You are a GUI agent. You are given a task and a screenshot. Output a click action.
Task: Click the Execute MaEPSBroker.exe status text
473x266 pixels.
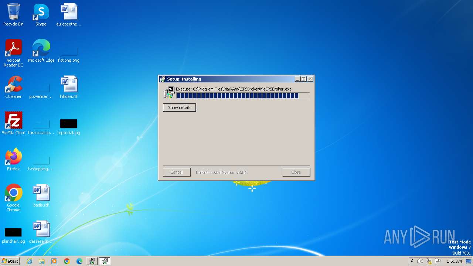[234, 89]
